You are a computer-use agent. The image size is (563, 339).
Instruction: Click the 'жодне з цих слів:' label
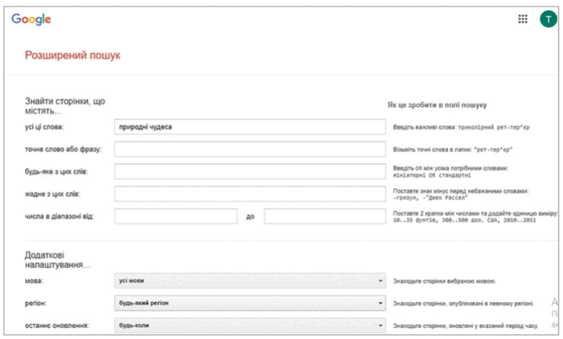pos(52,194)
